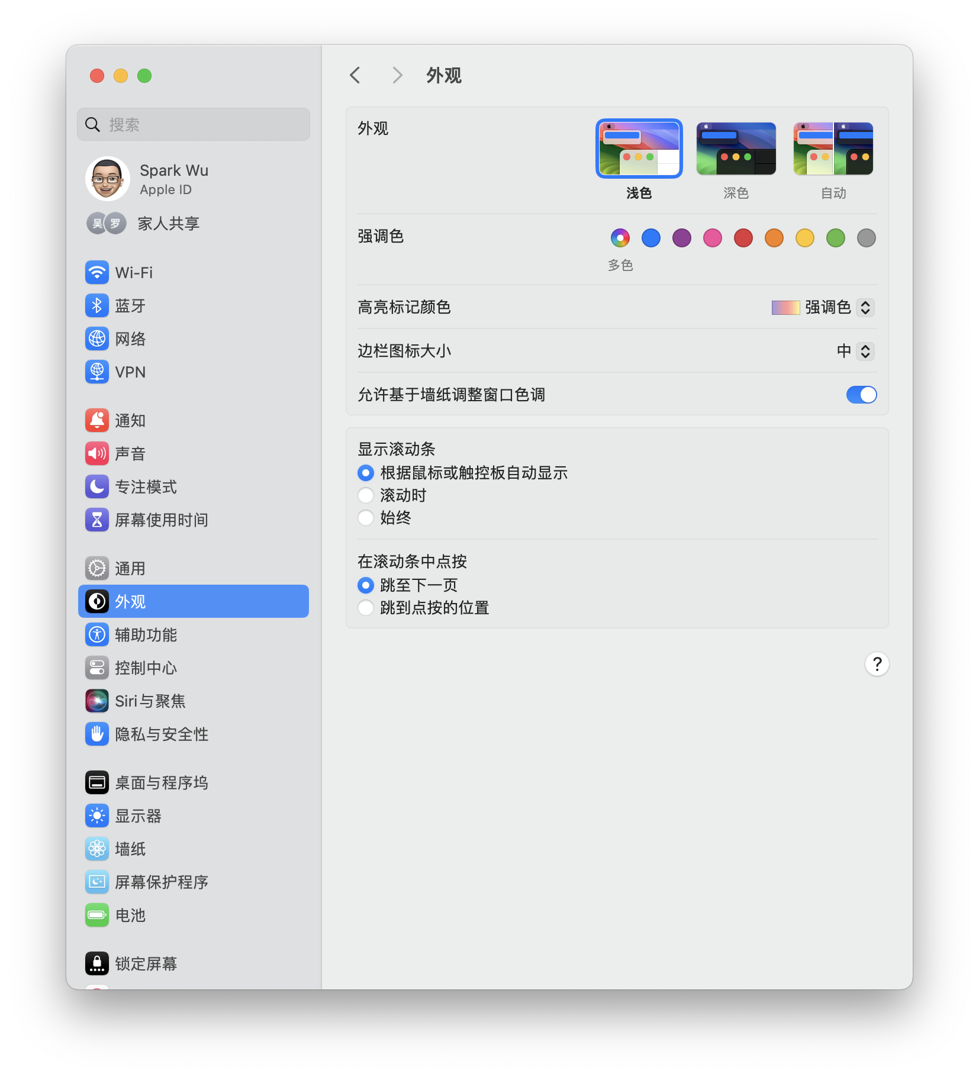979x1077 pixels.
Task: Open the 屏幕保护程序 settings
Action: tap(194, 882)
